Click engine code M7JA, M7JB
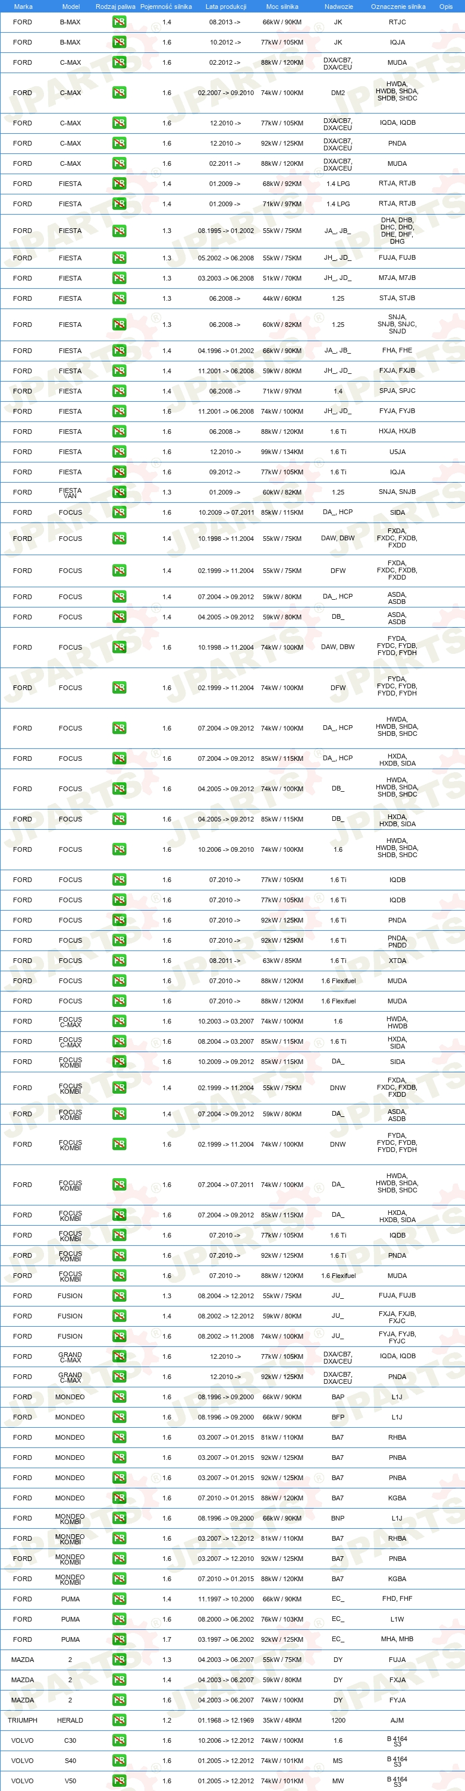This screenshot has height=1791, width=465. [398, 278]
